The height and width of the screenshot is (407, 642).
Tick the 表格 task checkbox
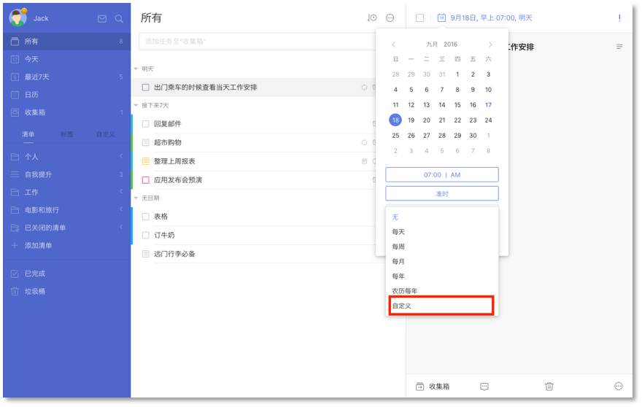click(x=146, y=217)
